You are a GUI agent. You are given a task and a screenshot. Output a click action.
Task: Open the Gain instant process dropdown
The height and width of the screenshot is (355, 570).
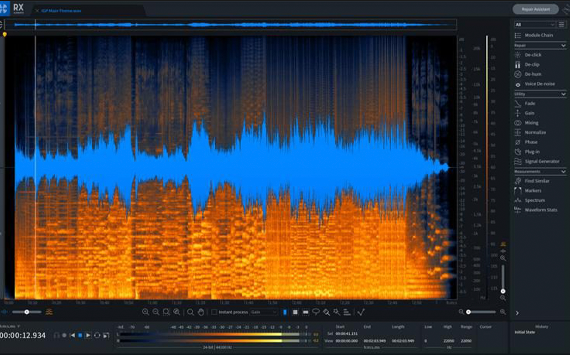pyautogui.click(x=264, y=312)
